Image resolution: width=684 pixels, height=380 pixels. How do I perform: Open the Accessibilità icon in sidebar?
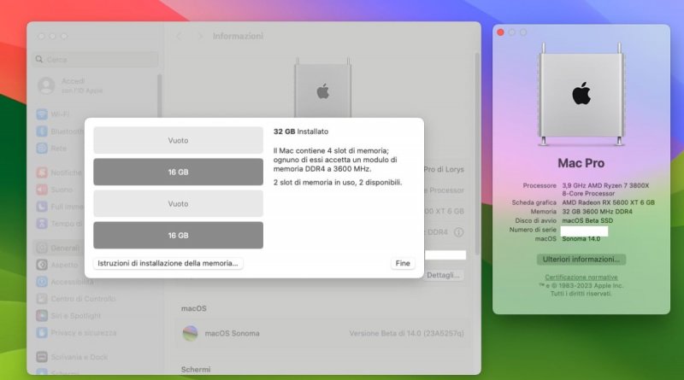(x=41, y=282)
